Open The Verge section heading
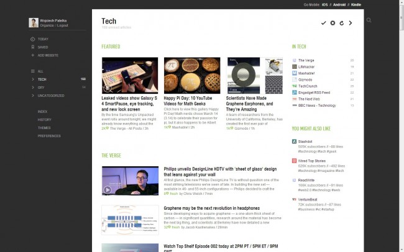The image size is (404, 252). 111,155
